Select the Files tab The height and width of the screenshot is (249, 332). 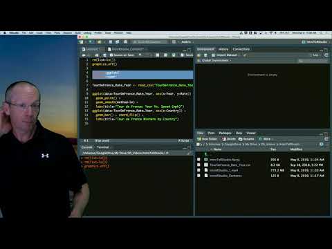point(200,133)
